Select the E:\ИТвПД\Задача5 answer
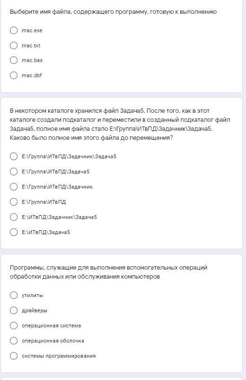246x380 pixels. click(14, 232)
